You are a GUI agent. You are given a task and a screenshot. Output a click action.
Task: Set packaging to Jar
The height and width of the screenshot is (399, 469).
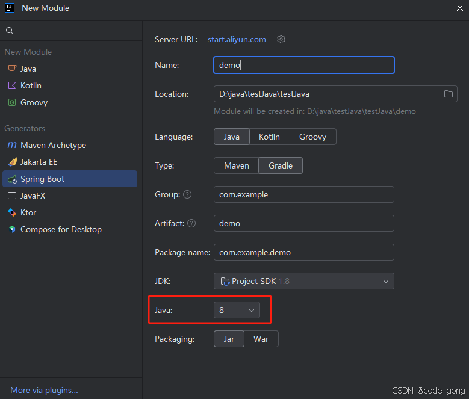229,339
